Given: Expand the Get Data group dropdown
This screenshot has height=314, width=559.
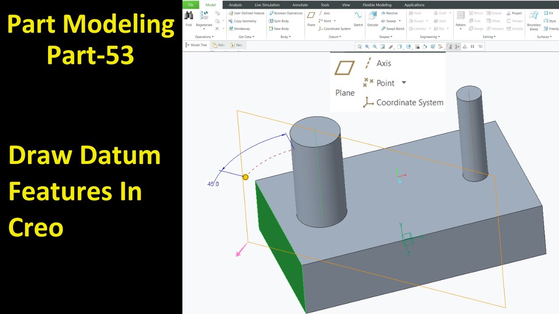Looking at the screenshot, I should click(x=246, y=37).
